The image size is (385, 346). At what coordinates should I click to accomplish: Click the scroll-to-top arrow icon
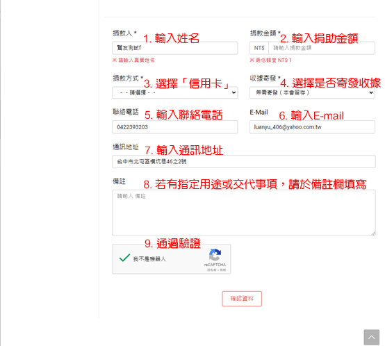[x=372, y=338]
